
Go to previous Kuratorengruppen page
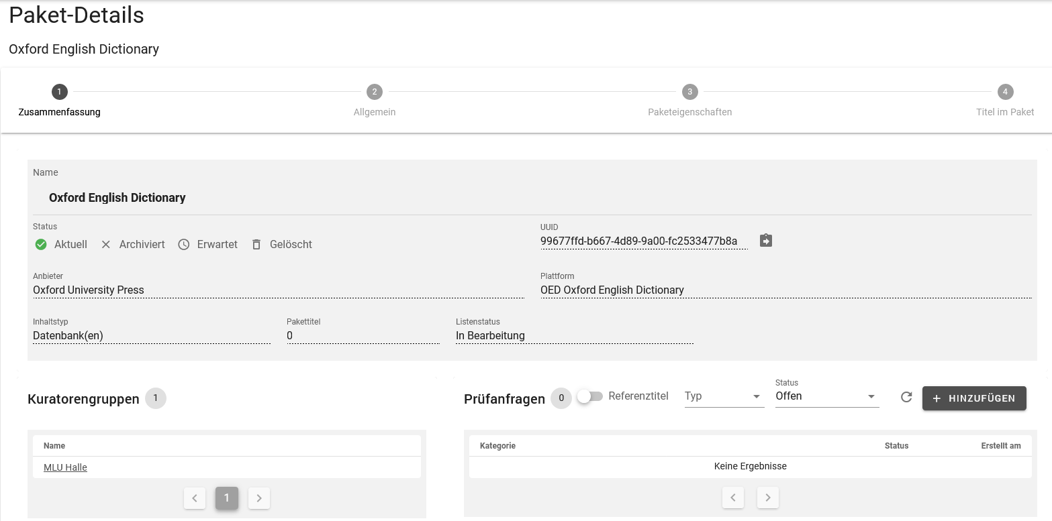[195, 498]
